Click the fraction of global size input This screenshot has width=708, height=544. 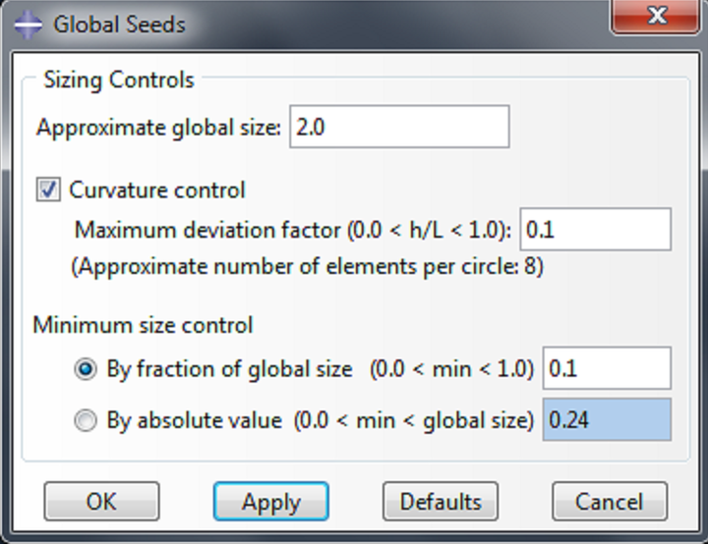click(607, 368)
